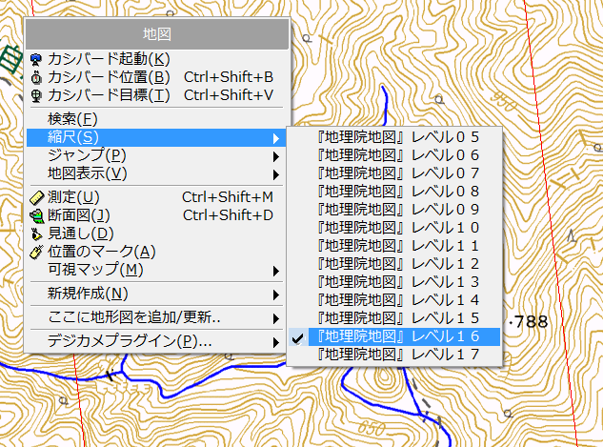Click the 地図 menu title header
Viewport: 603px width, 447px height.
(157, 34)
